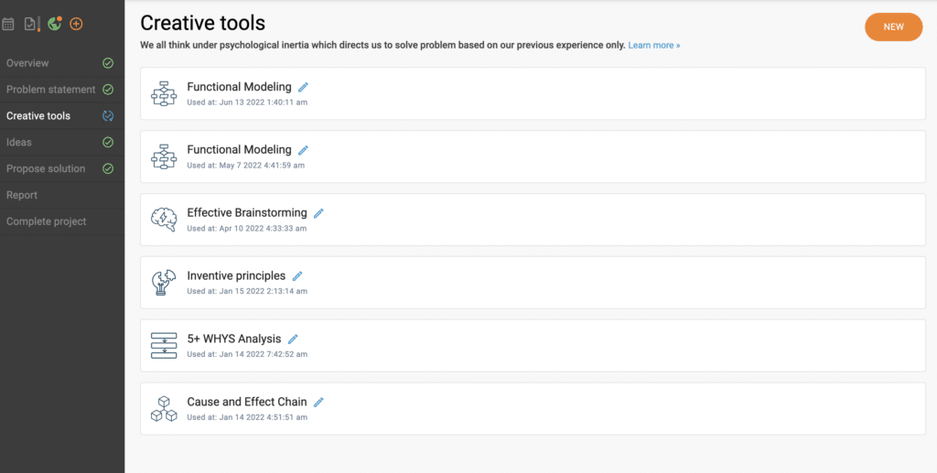Click the lightbulb icon of Inventive principles

point(164,283)
